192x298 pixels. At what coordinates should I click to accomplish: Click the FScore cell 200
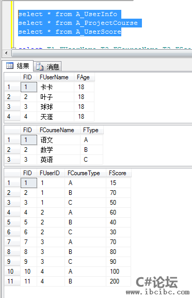click(118, 281)
